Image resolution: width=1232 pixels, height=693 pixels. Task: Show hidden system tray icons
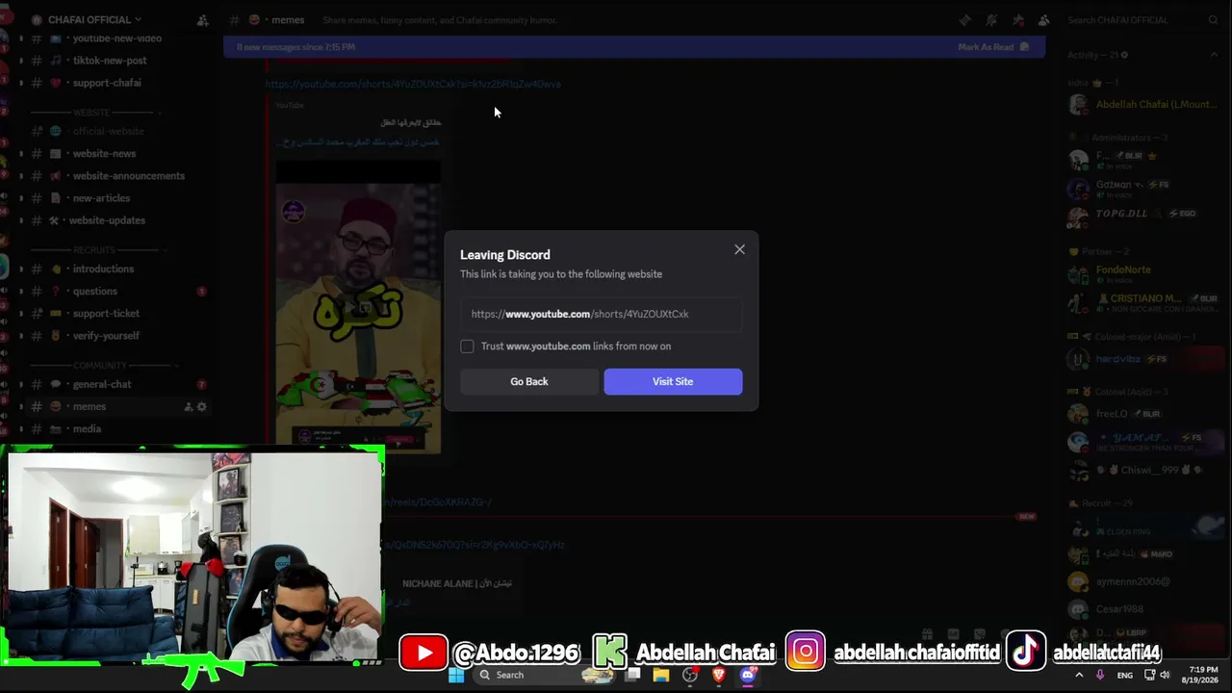point(1079,676)
